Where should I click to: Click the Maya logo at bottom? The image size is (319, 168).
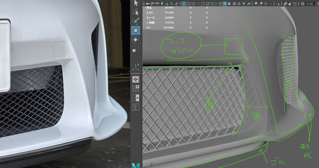click(x=136, y=165)
